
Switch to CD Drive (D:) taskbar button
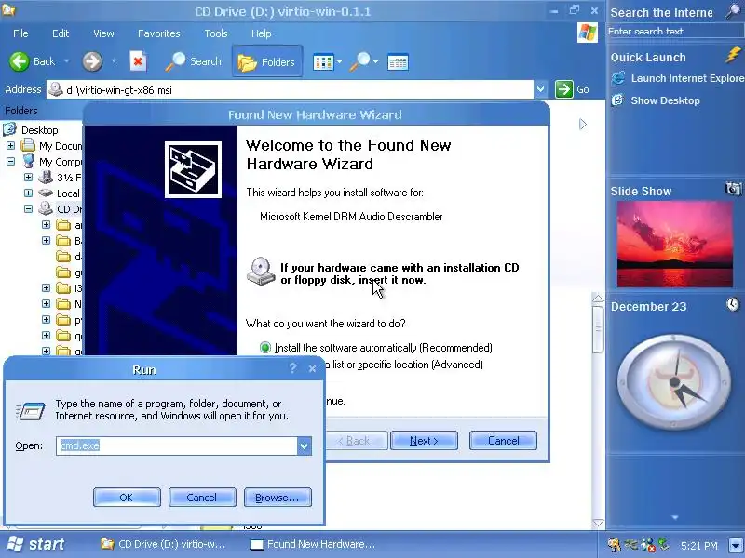[x=162, y=544]
